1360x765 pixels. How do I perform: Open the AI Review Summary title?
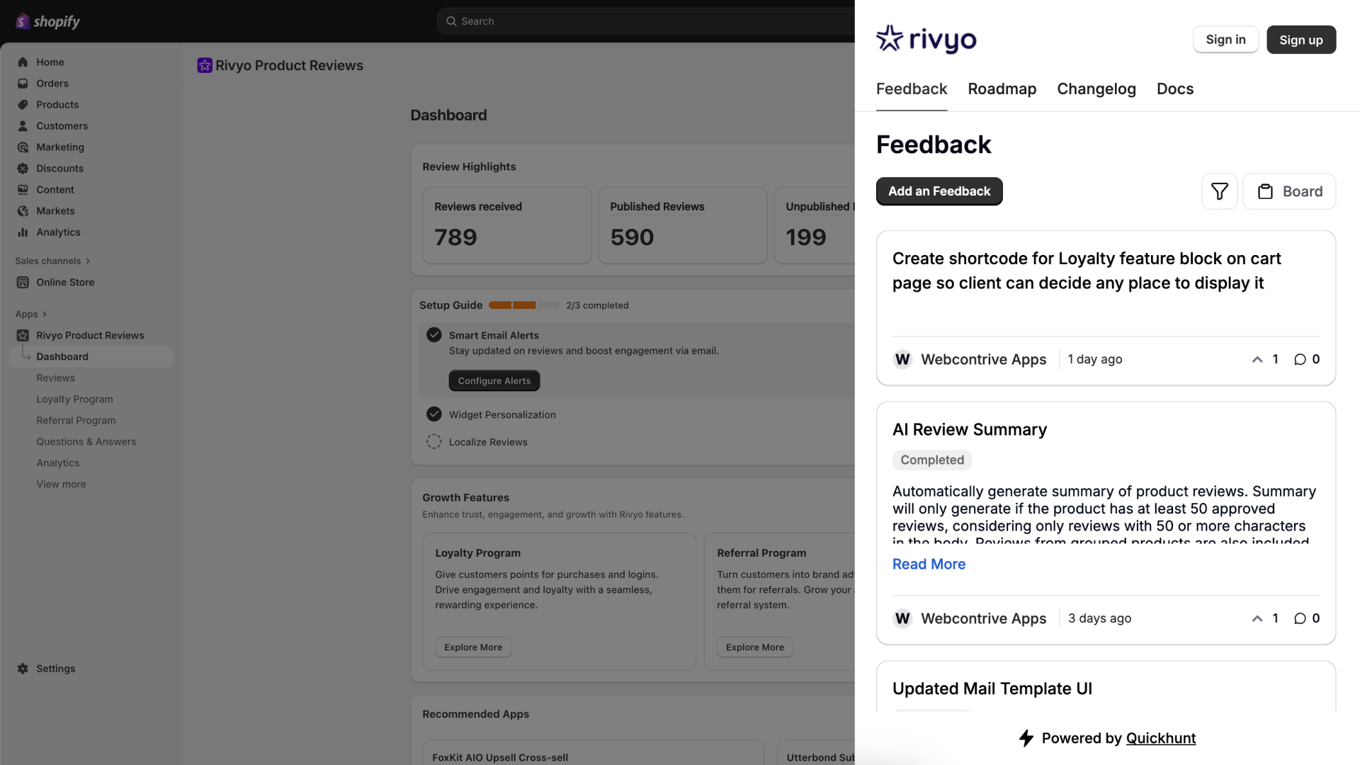coord(969,430)
